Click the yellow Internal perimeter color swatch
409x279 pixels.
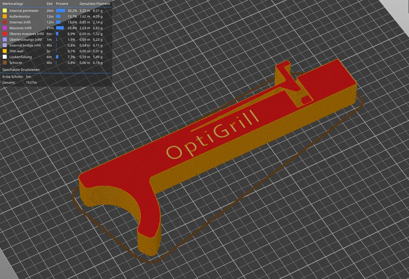coord(5,11)
